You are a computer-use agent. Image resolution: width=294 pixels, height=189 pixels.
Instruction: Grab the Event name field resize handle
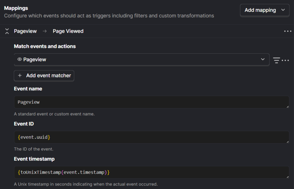tap(287, 107)
